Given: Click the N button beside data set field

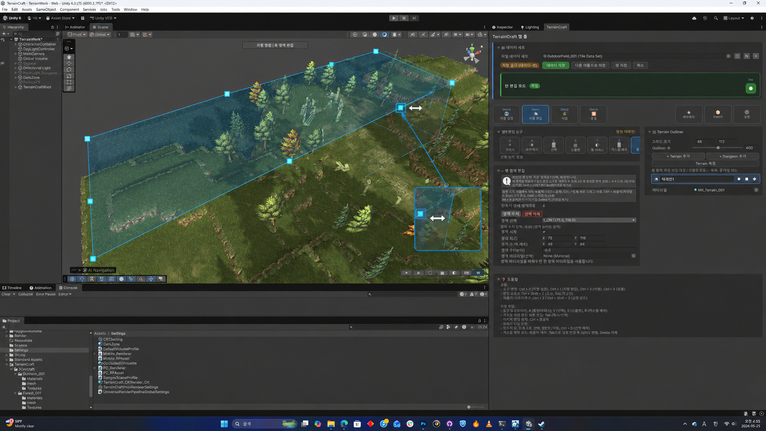Looking at the screenshot, I should tap(746, 56).
